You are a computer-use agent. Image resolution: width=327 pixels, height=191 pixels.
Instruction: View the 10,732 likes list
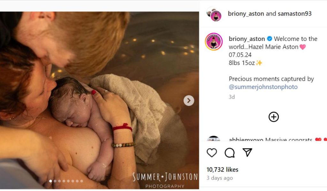point(222,170)
